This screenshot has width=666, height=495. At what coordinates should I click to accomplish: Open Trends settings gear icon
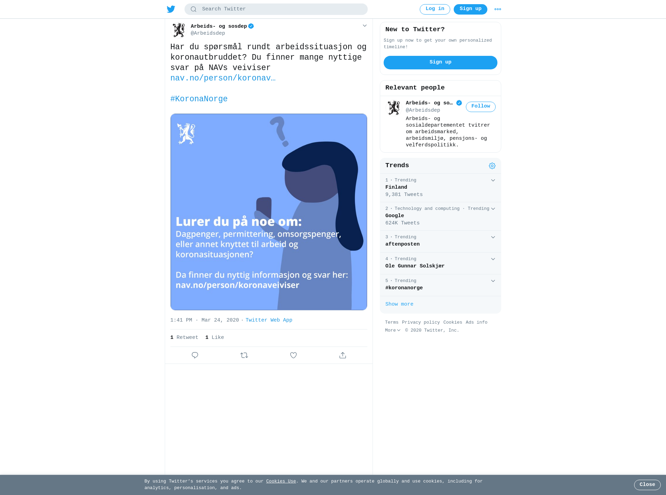(x=492, y=166)
